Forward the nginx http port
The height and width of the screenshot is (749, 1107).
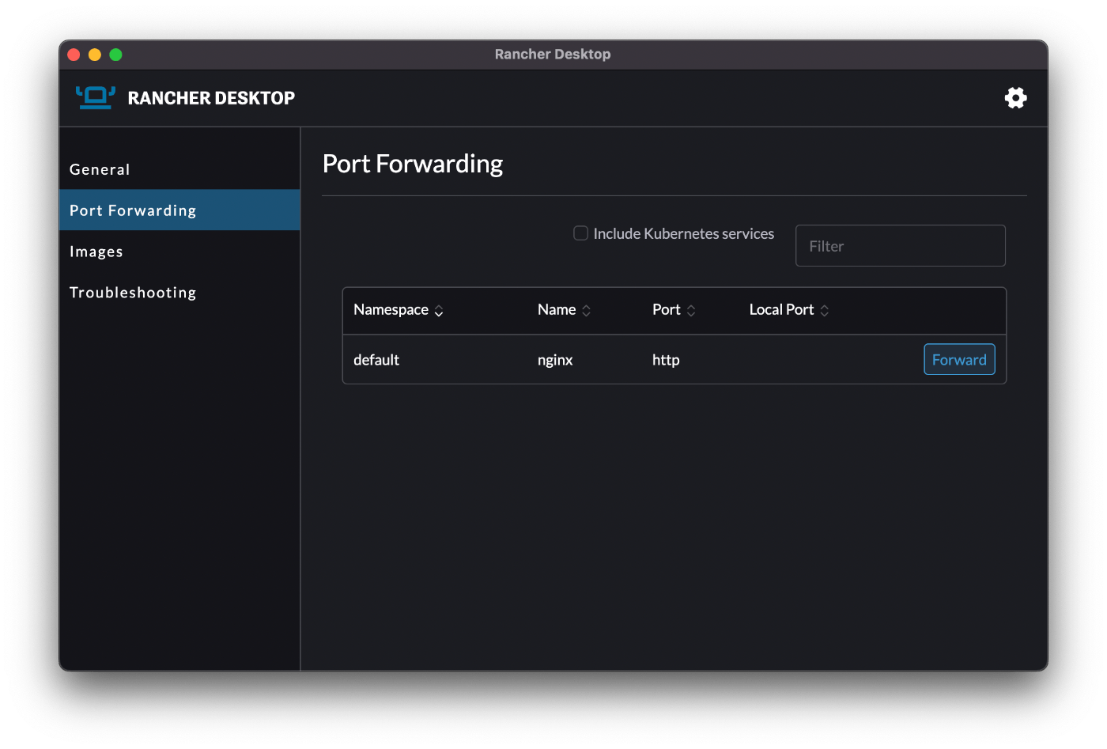[959, 360]
